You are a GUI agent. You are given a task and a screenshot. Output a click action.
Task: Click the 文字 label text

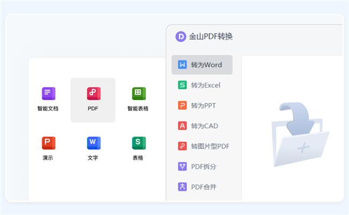click(93, 158)
